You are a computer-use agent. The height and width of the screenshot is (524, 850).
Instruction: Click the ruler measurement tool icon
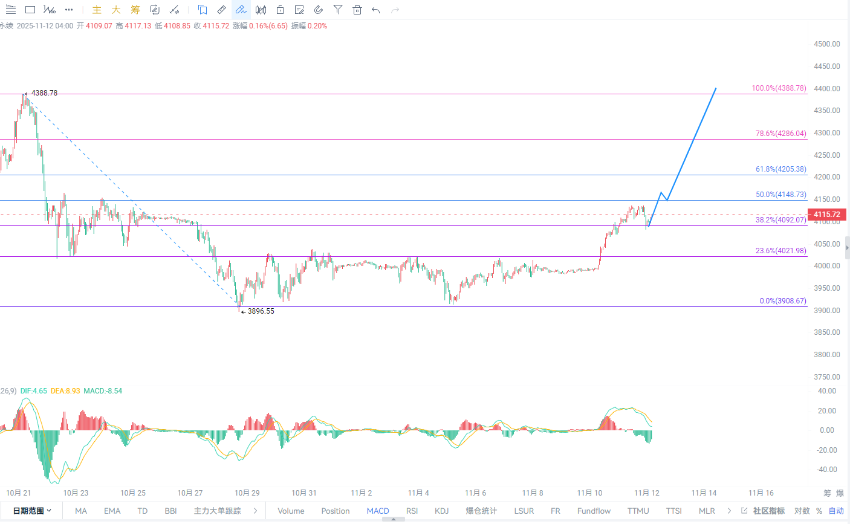pyautogui.click(x=221, y=10)
